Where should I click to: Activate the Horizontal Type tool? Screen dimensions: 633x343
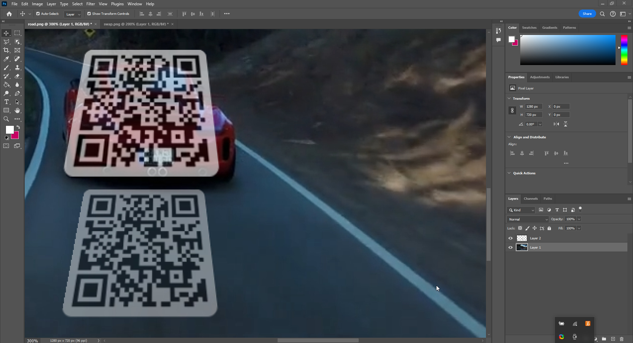6,102
